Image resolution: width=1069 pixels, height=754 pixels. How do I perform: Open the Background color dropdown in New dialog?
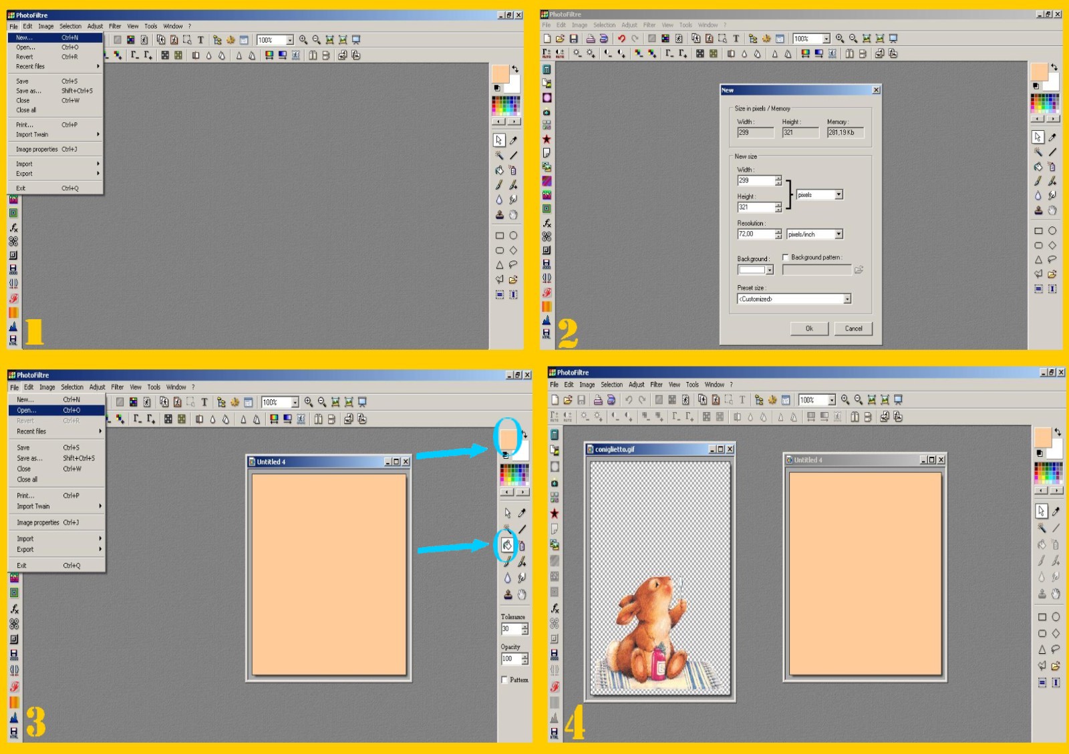coord(770,270)
